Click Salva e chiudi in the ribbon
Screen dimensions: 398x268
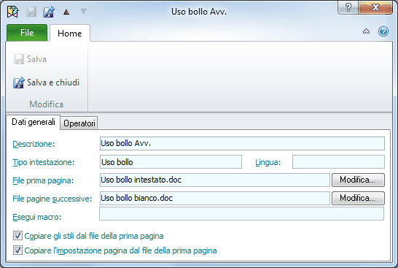click(47, 83)
